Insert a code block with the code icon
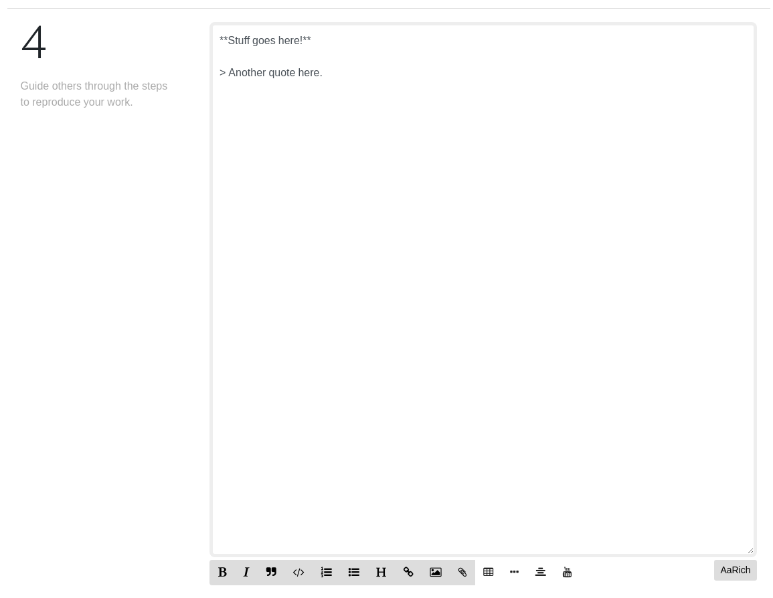773x598 pixels. tap(298, 572)
